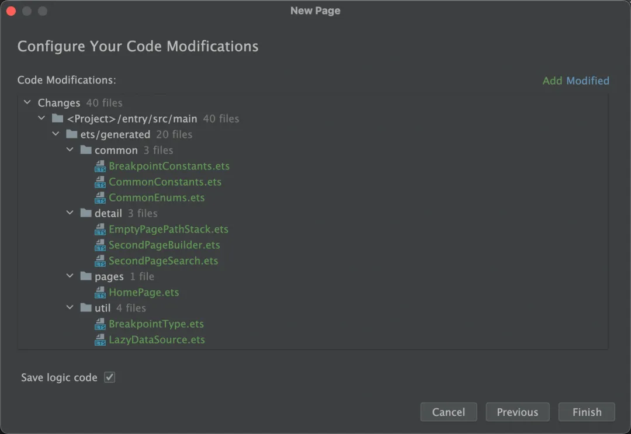Collapse the util folder chevron
This screenshot has height=434, width=631.
[x=70, y=308]
